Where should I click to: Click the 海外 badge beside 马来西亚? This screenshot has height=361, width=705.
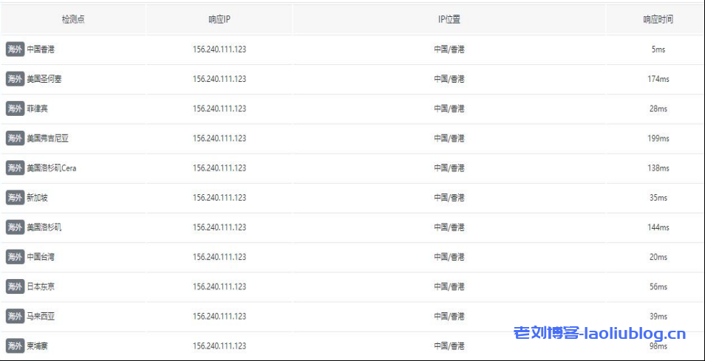15,316
